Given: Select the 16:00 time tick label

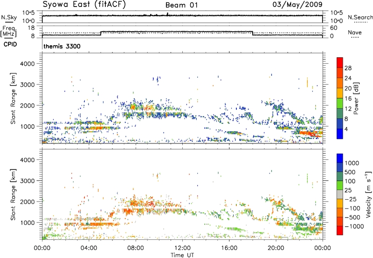Looking at the screenshot, I should point(229,248).
